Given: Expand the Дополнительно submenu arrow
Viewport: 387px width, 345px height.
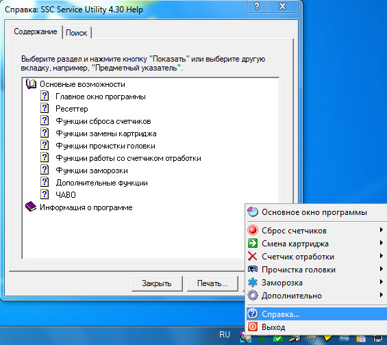Looking at the screenshot, I should pos(382,295).
